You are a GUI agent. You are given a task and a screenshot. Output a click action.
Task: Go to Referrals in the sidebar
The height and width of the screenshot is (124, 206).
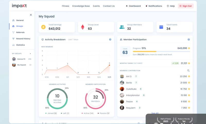coord(20,32)
